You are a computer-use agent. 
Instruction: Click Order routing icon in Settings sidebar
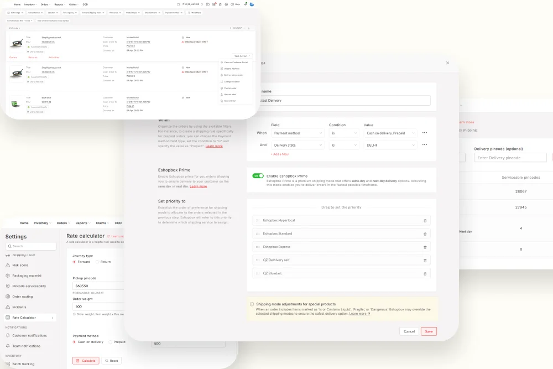(8, 297)
